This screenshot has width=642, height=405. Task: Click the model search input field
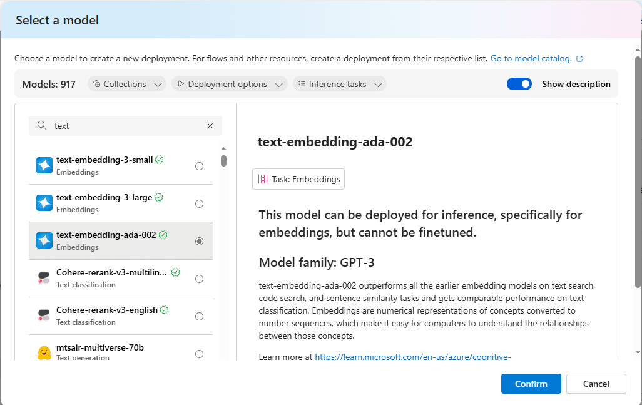128,126
